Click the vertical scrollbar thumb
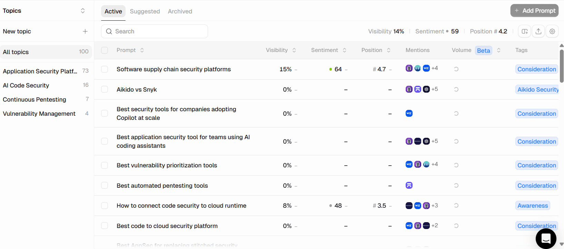 click(562, 66)
